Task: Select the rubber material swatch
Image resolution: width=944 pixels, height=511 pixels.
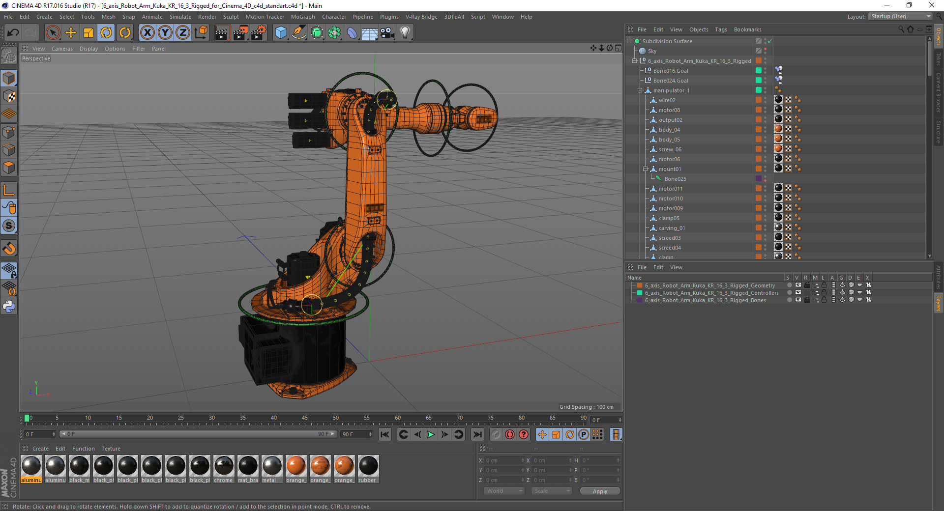Action: 368,469
